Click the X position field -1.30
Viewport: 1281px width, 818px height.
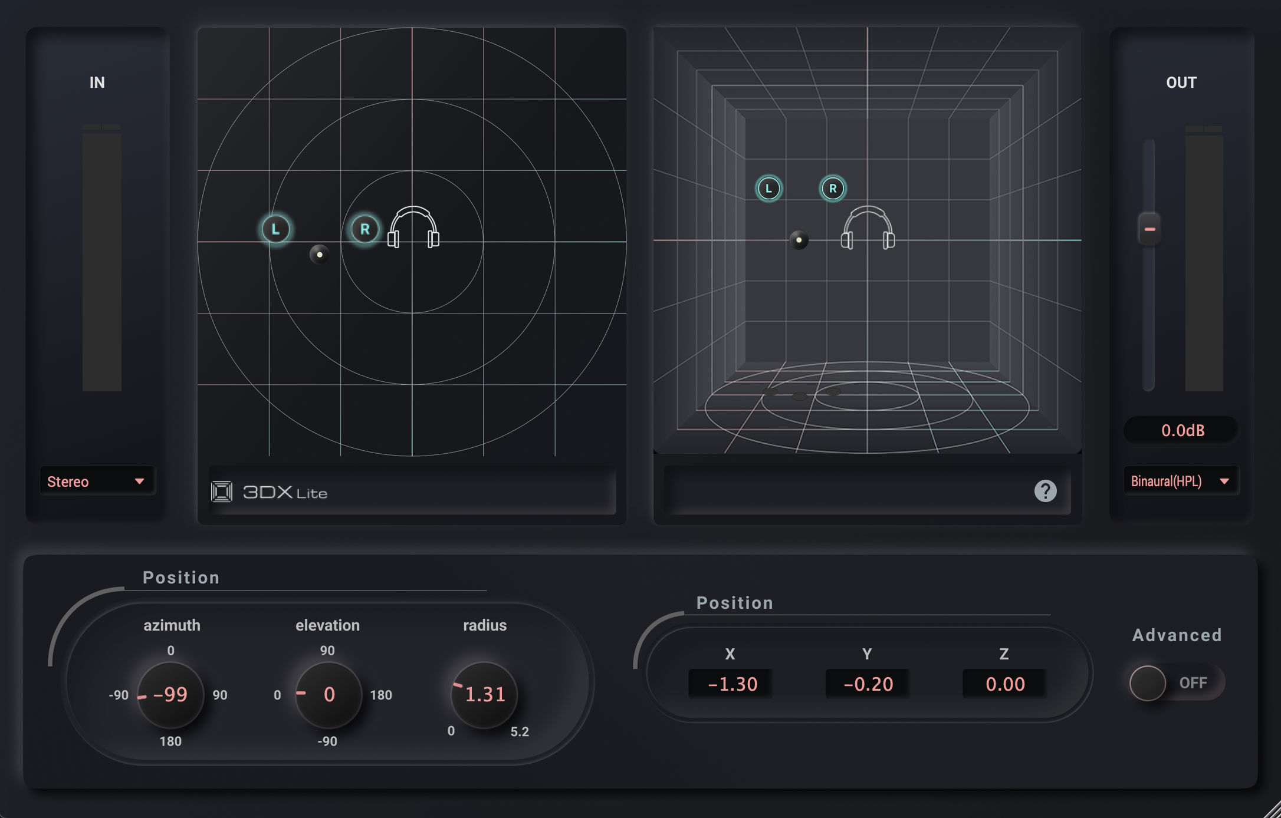coord(731,684)
